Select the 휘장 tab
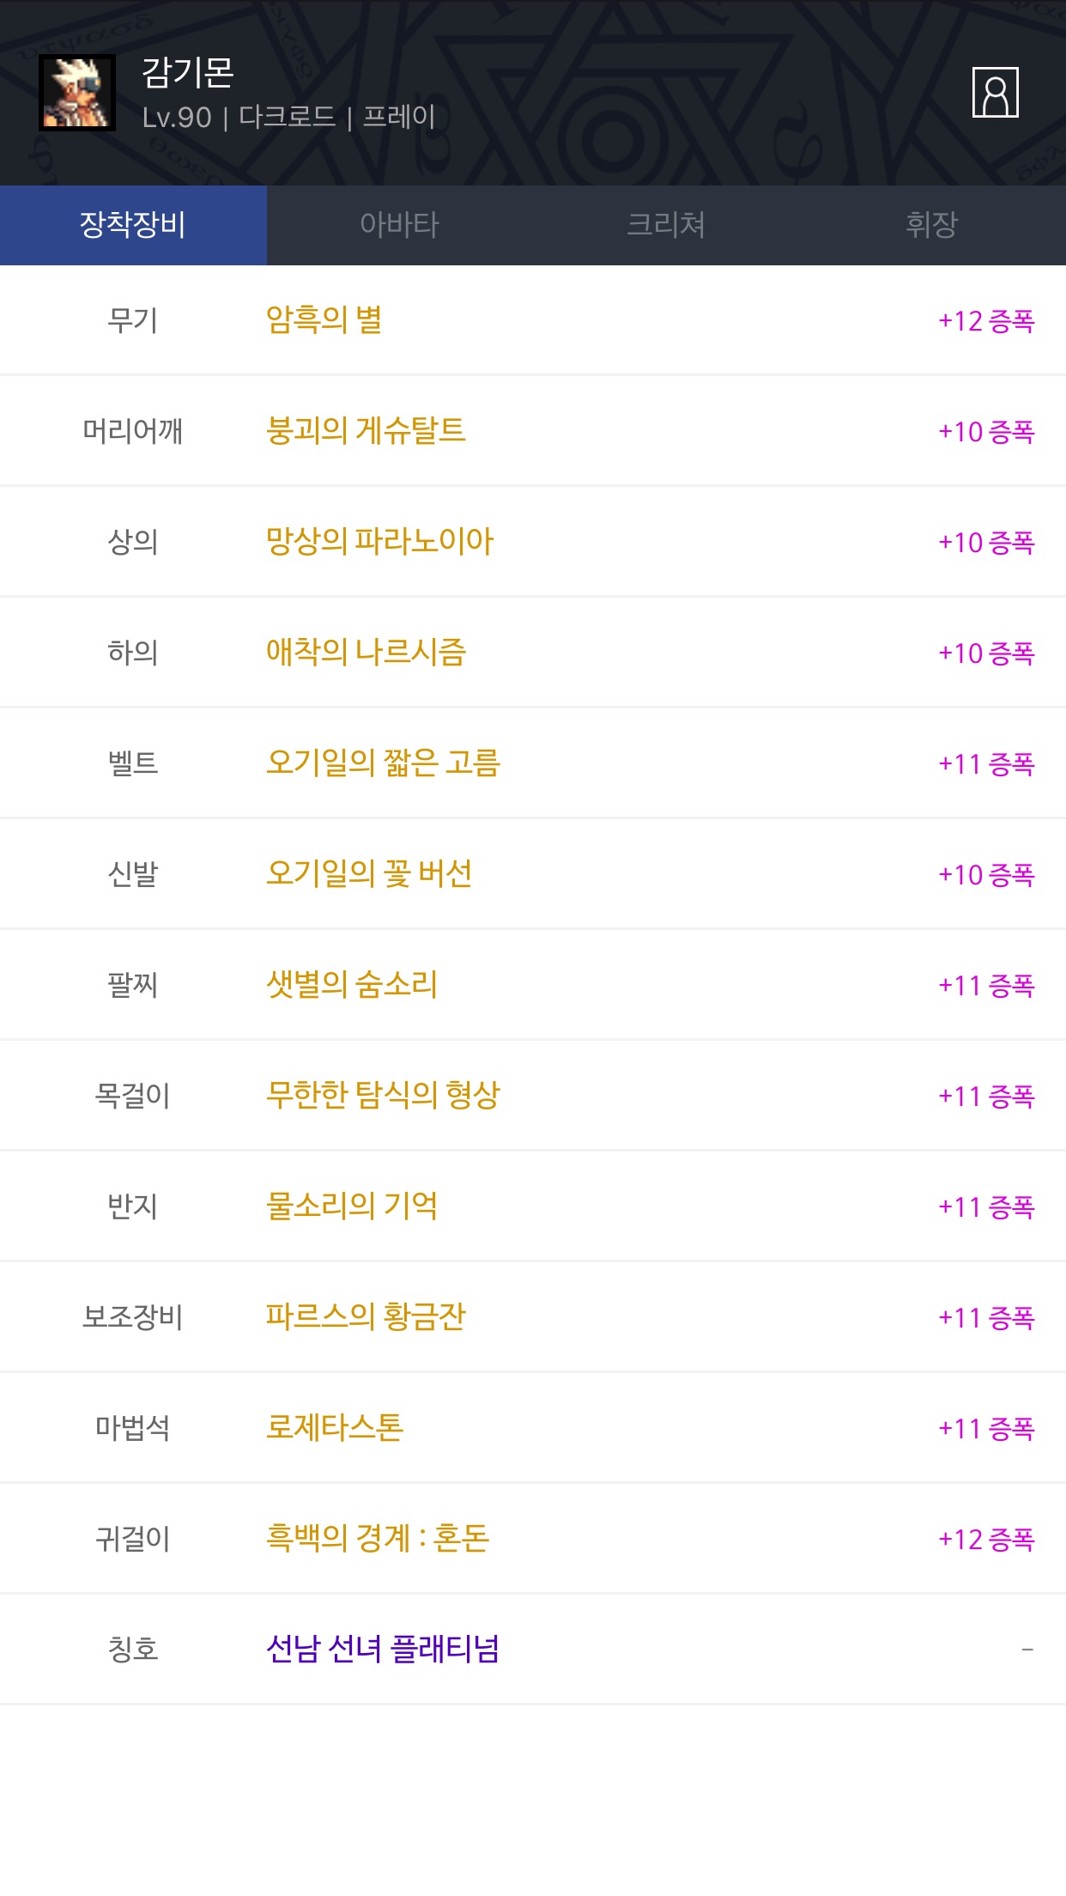This screenshot has width=1066, height=1896. (931, 225)
